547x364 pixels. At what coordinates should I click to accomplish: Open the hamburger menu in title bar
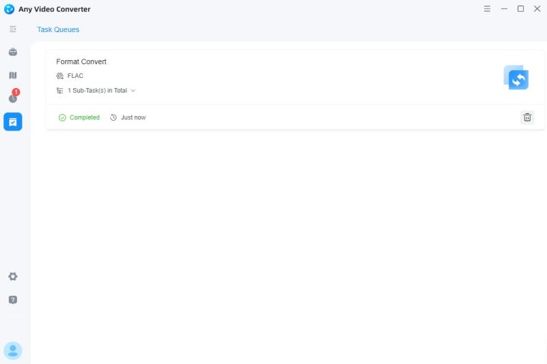[x=487, y=9]
